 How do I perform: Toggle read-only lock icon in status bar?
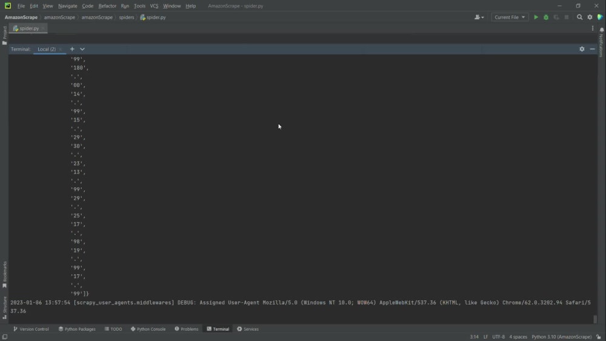pyautogui.click(x=598, y=337)
